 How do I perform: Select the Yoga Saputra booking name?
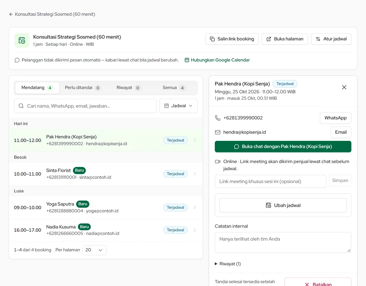60,204
